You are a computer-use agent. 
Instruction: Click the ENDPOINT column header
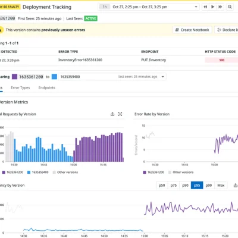pyautogui.click(x=150, y=52)
